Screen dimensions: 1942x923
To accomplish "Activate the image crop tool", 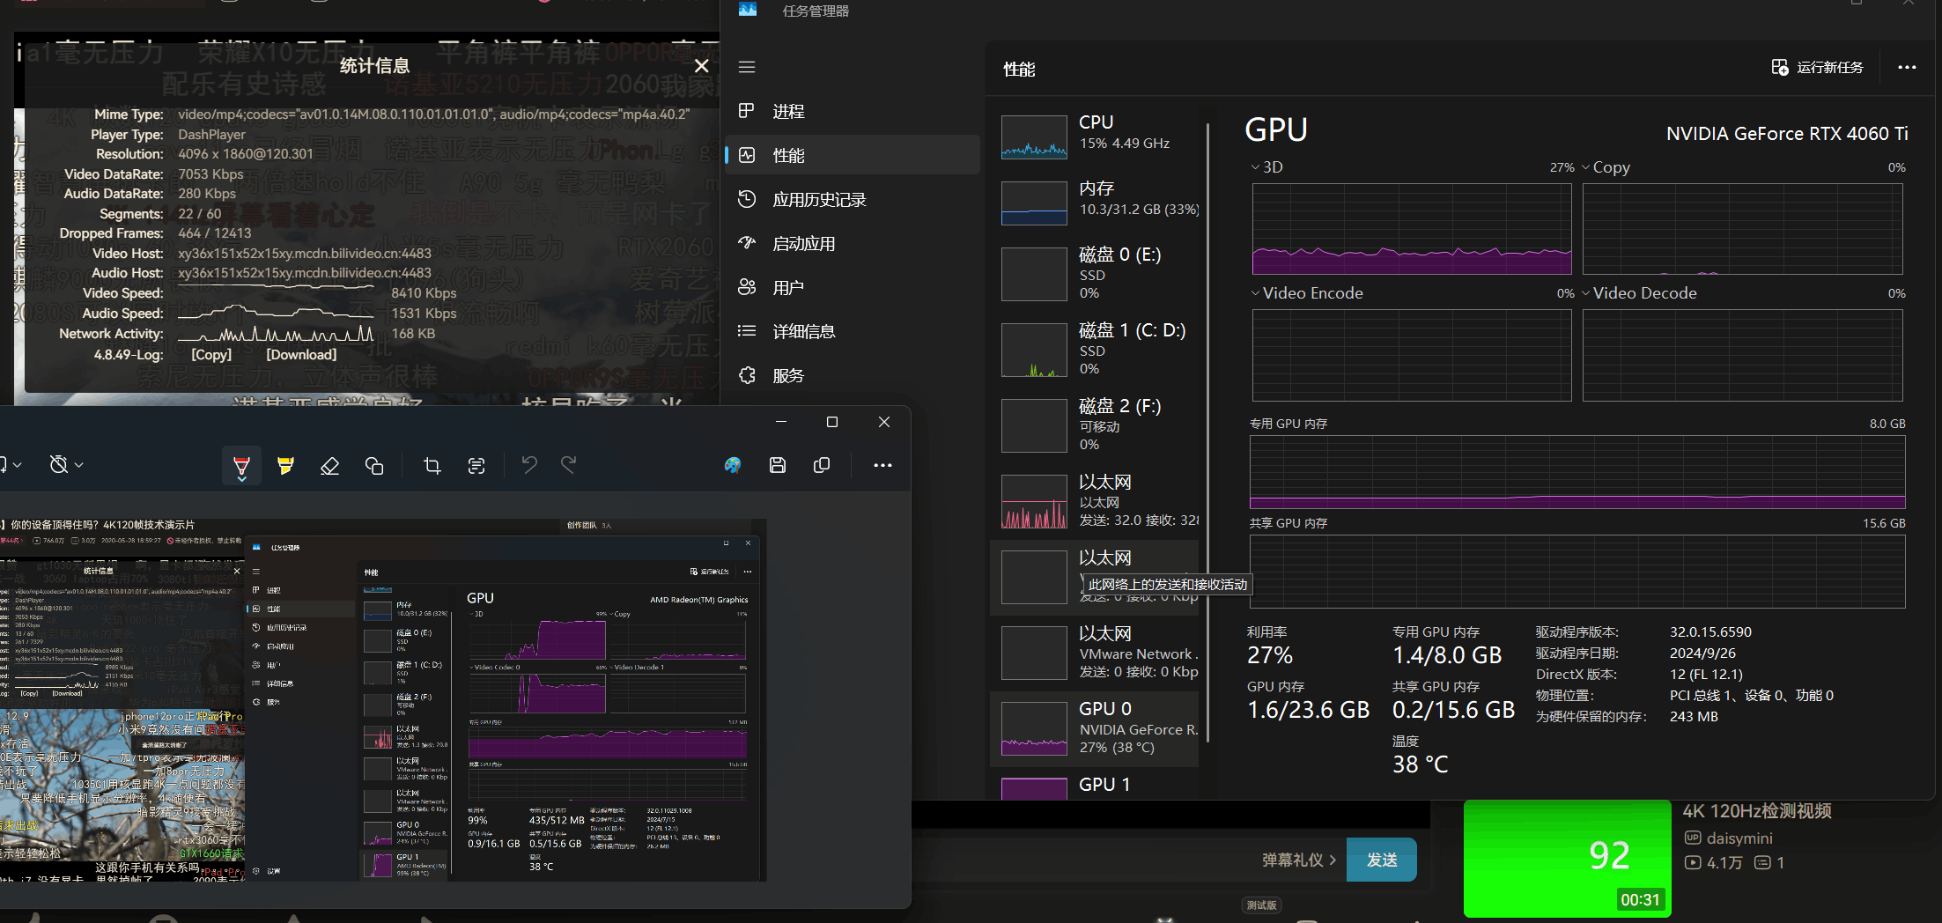I will pos(432,465).
